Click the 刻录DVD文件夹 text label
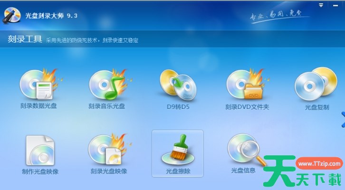Viewport: 345px width, 190px height. click(247, 107)
